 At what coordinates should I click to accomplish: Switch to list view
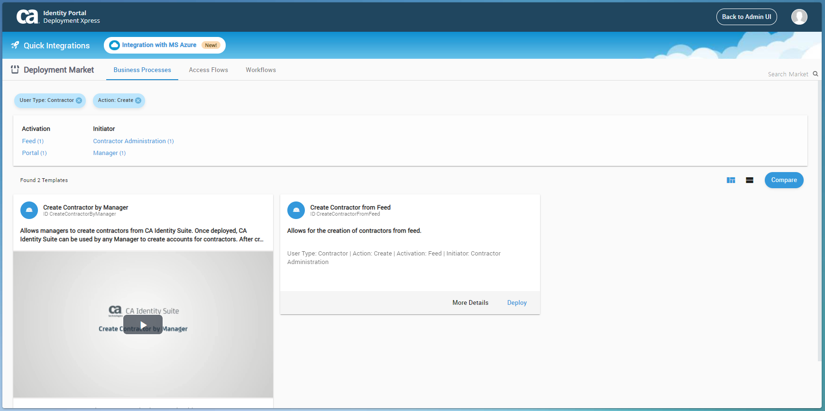pyautogui.click(x=750, y=180)
